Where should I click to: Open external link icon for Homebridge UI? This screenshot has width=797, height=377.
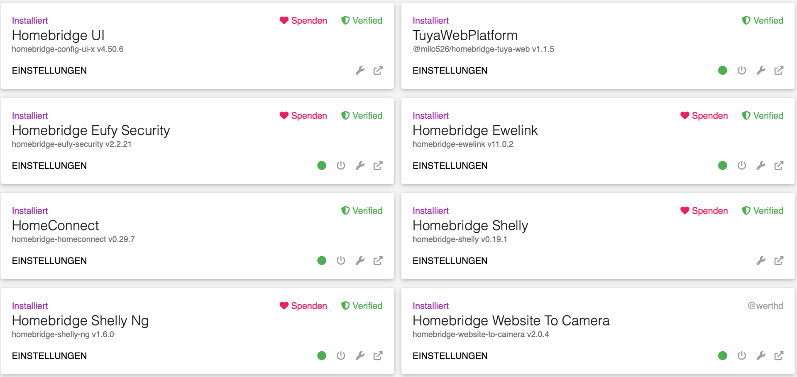point(378,71)
